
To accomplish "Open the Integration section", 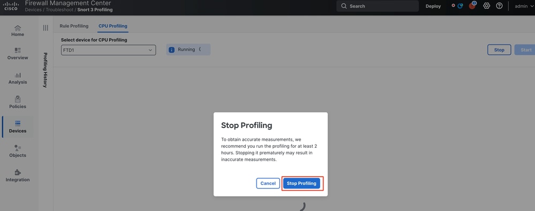I will [x=17, y=176].
